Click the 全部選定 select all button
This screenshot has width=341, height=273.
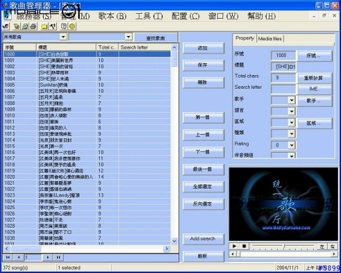pos(203,187)
